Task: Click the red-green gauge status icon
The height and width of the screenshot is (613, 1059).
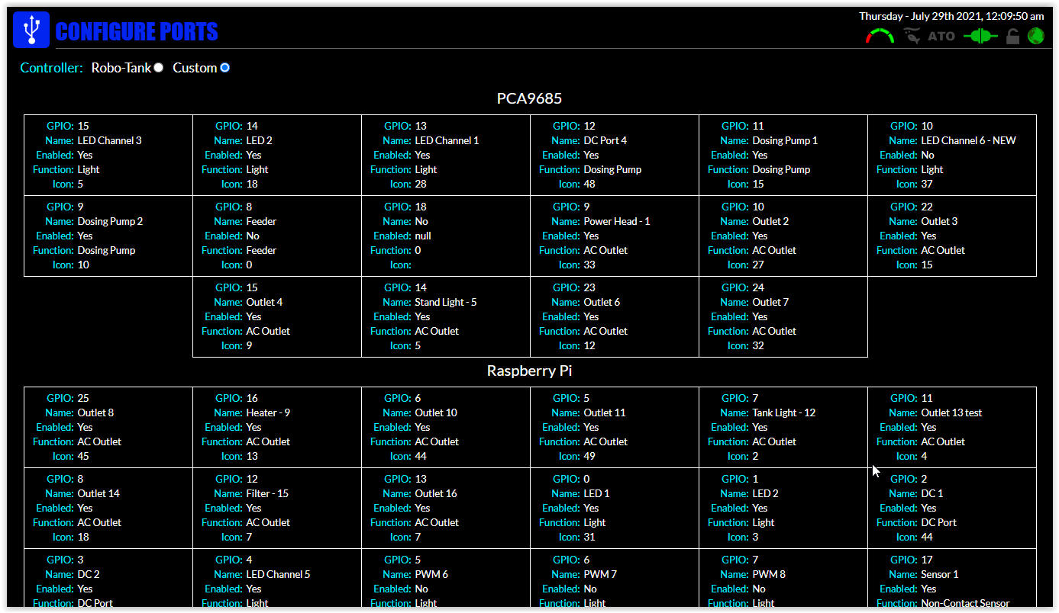Action: 880,36
